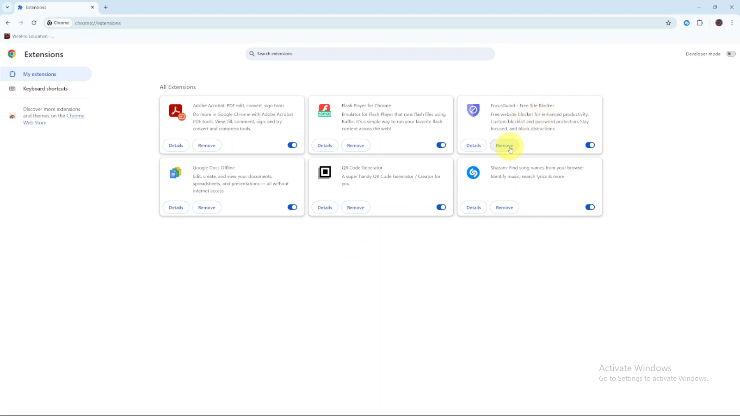The image size is (740, 416).
Task: Switch to the Extensions browser tab
Action: [55, 7]
